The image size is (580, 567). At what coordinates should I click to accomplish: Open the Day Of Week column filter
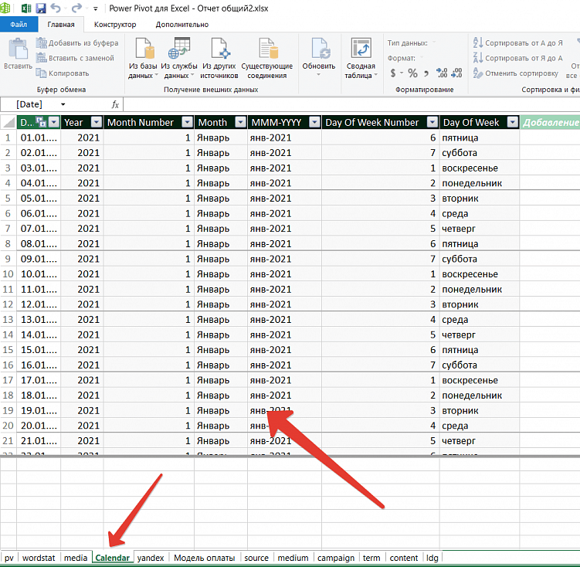tap(512, 122)
